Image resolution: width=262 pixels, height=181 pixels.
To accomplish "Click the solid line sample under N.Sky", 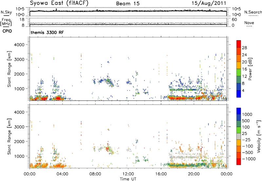I will 6,15.
